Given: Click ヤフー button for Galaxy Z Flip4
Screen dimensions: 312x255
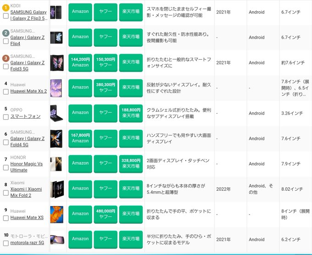Looking at the screenshot, I should [106, 38].
